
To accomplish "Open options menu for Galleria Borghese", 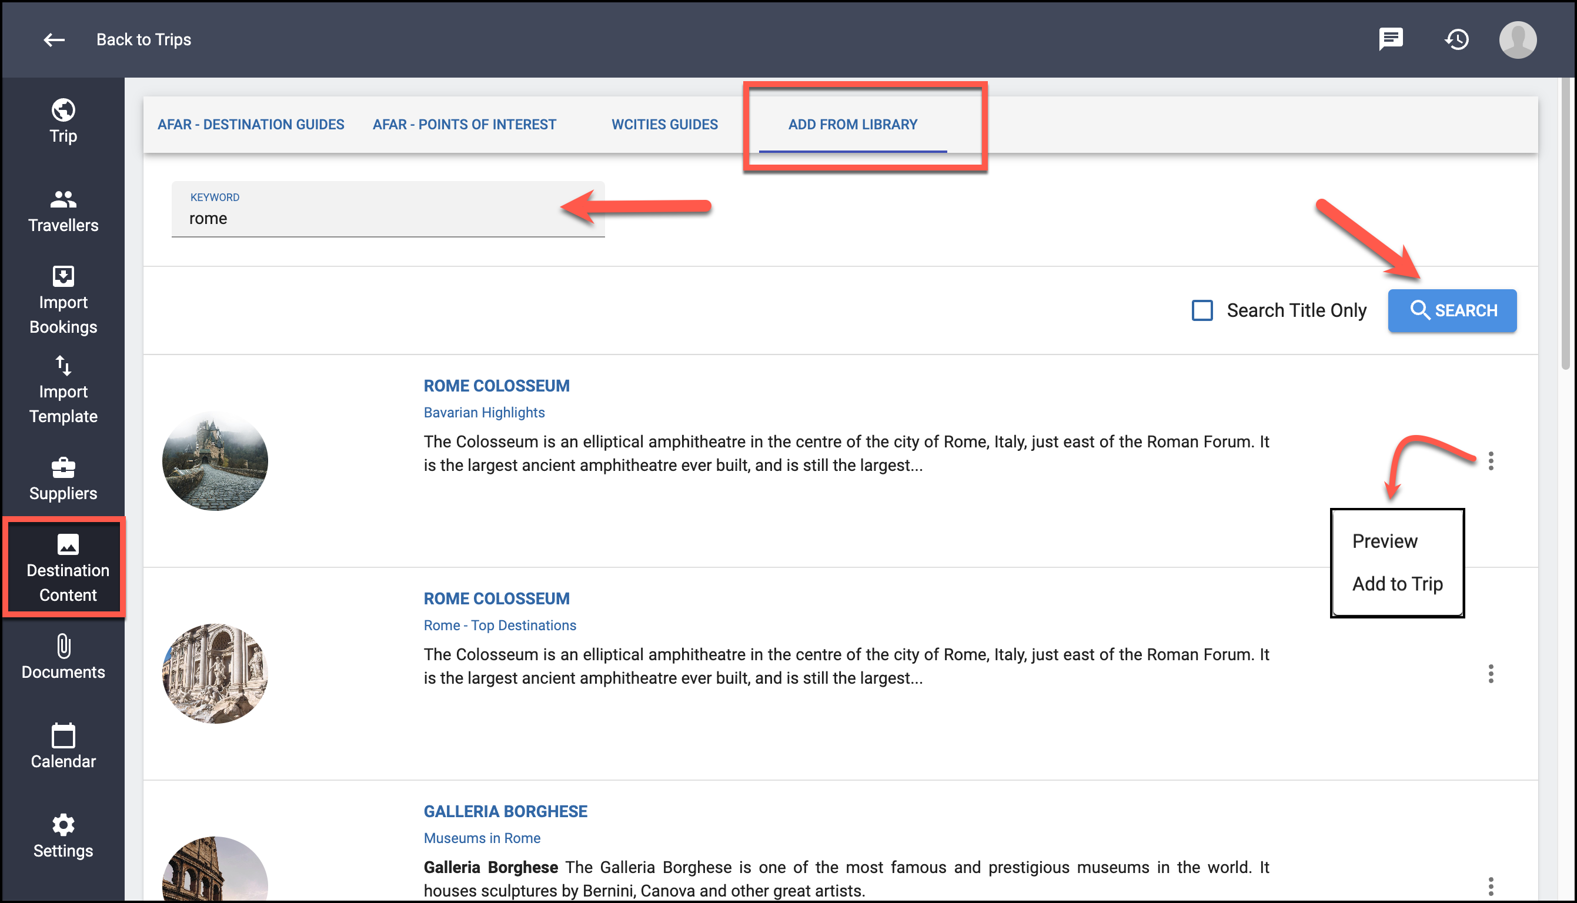I will point(1491,887).
